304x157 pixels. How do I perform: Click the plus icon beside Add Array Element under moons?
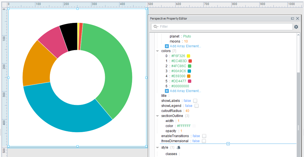click(167, 46)
